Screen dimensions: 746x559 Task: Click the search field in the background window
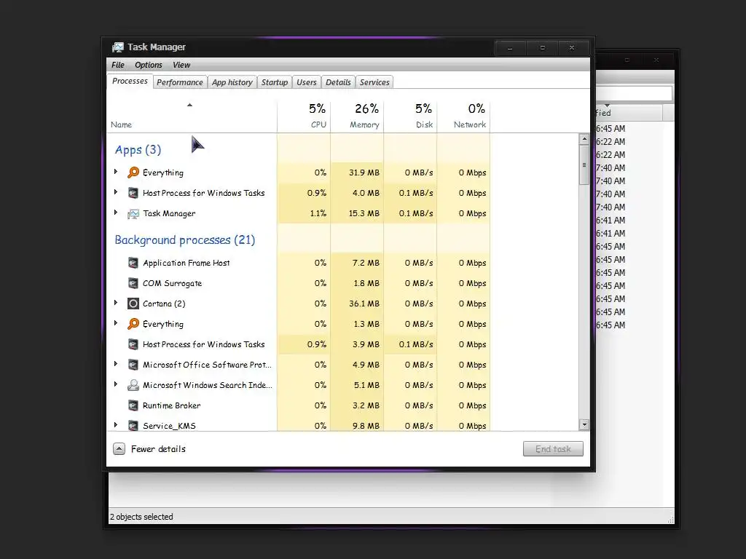tap(635, 93)
